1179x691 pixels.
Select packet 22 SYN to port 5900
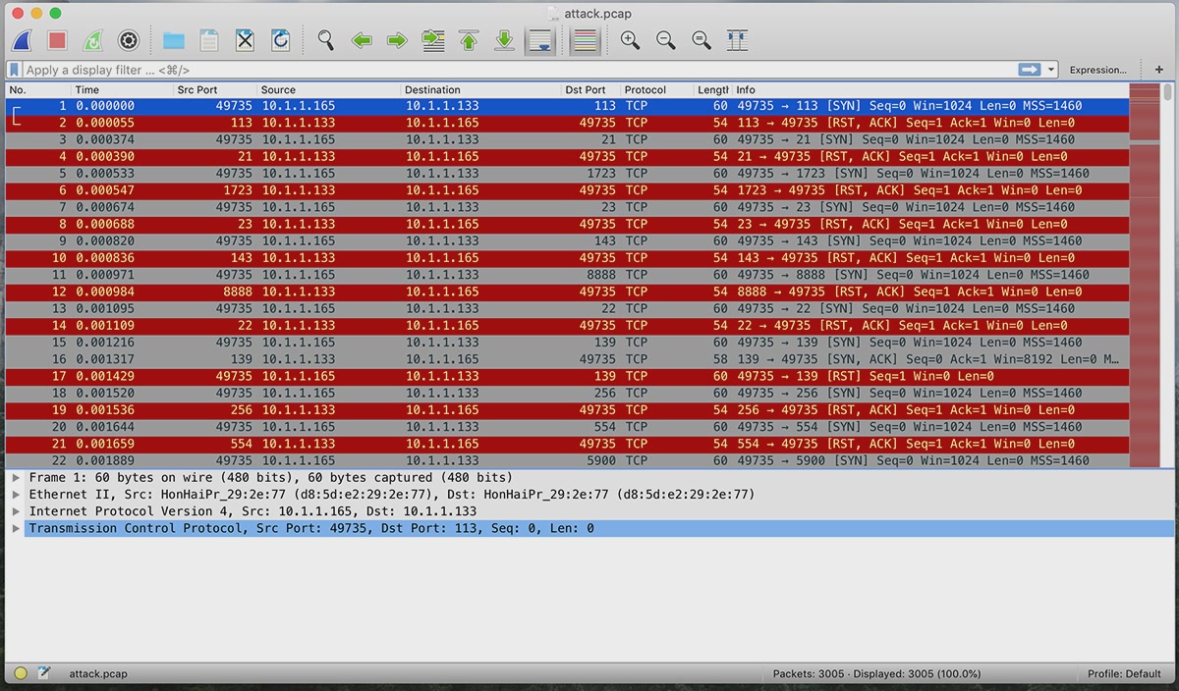[x=567, y=460]
